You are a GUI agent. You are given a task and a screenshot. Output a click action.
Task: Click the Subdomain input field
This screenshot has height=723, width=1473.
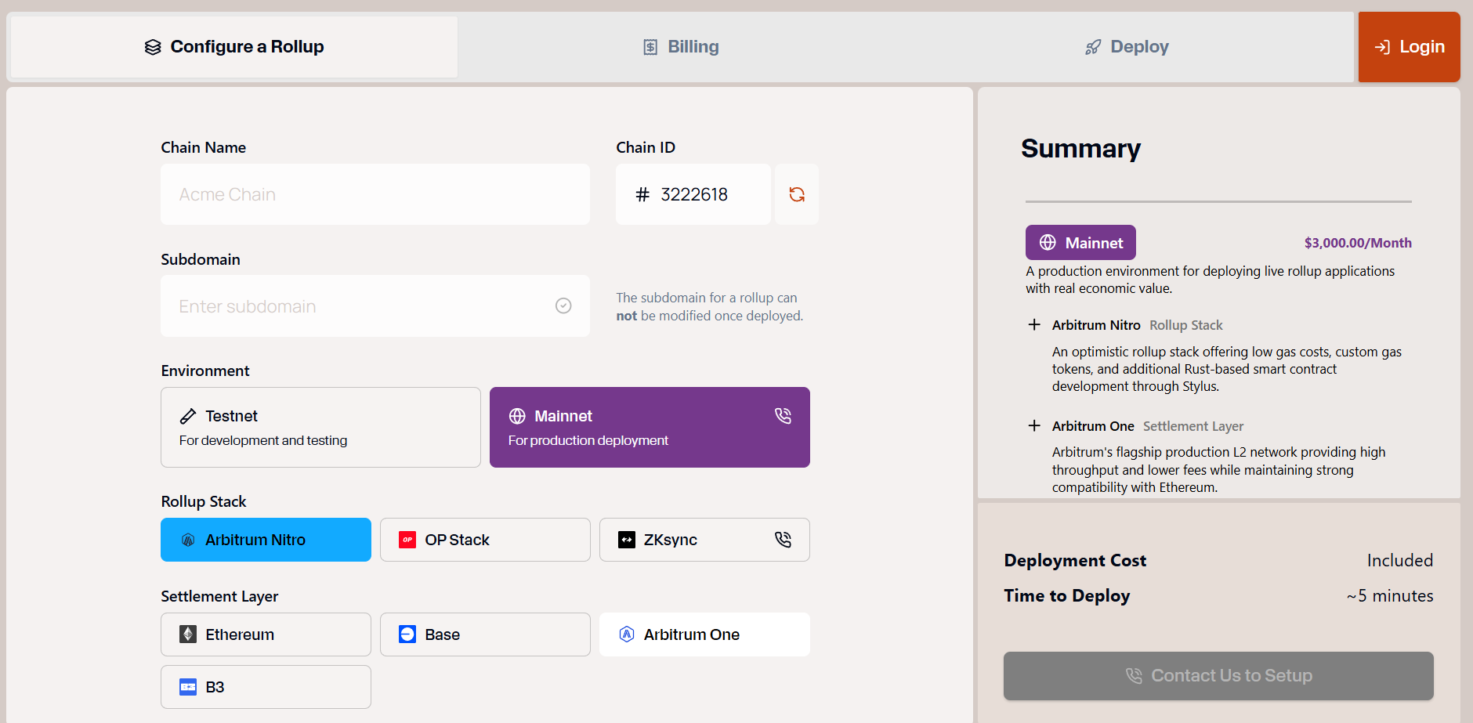click(x=375, y=306)
